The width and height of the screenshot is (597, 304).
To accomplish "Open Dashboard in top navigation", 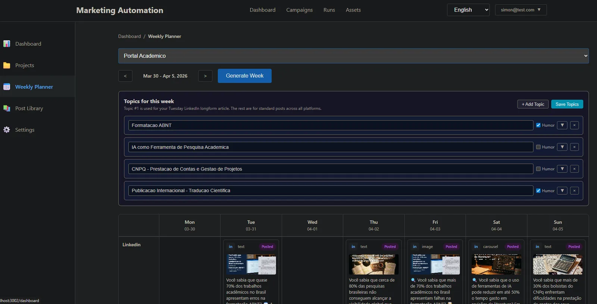I will point(263,10).
